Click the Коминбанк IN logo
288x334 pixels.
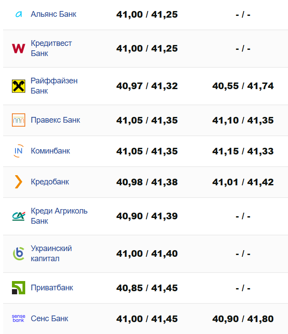19,151
